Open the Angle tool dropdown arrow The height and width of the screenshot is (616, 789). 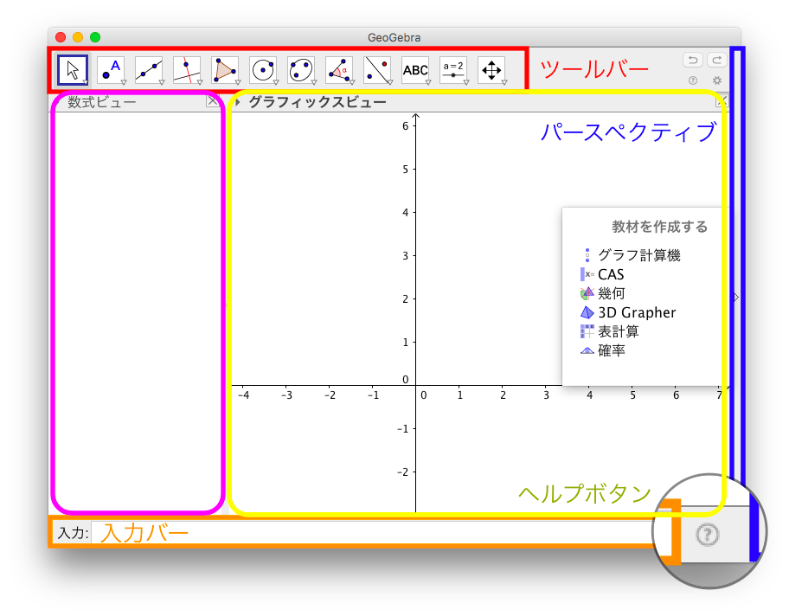352,81
